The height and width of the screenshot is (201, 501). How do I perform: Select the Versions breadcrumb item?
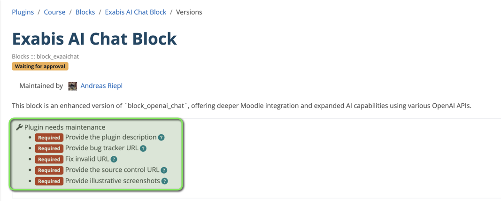(189, 12)
